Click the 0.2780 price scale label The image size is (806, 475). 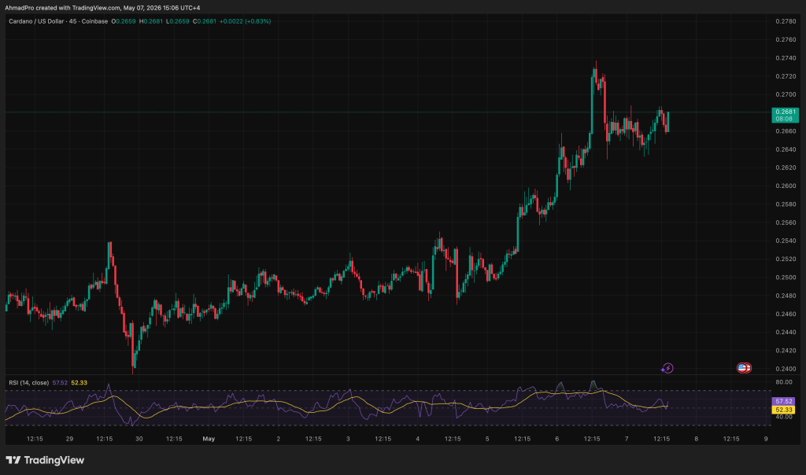click(x=786, y=21)
